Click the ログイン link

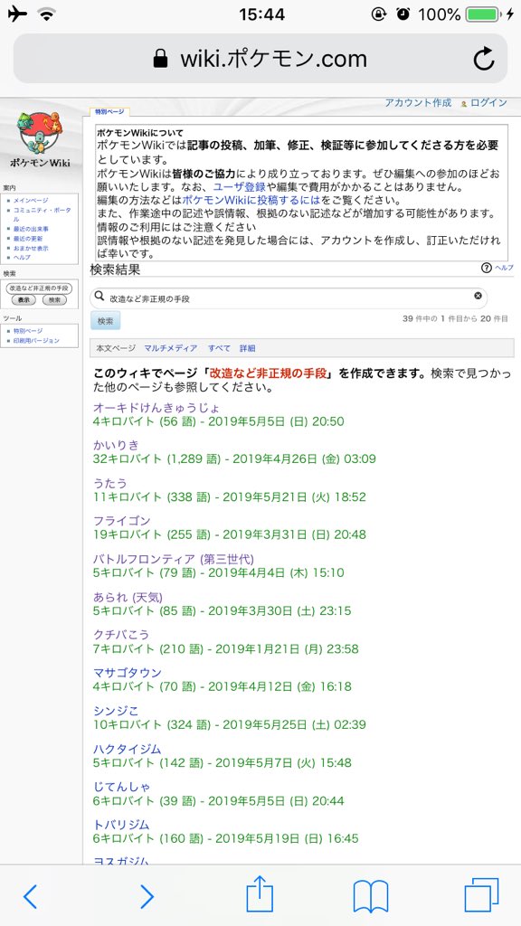pos(489,103)
